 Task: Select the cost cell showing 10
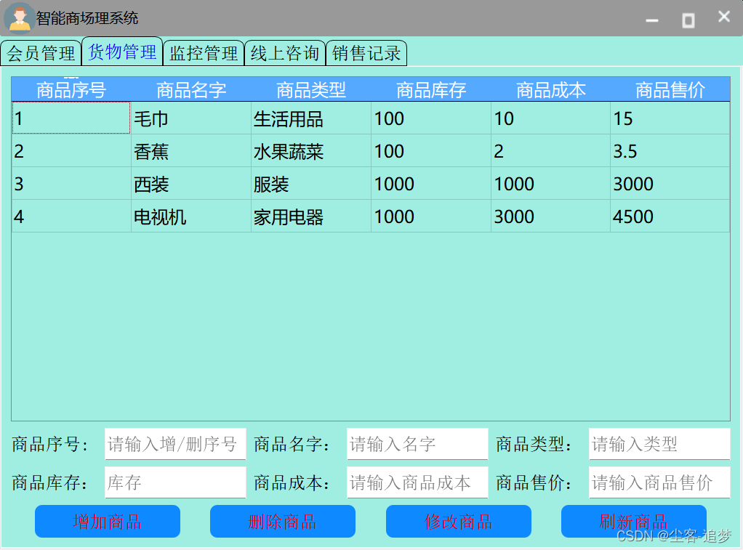pyautogui.click(x=550, y=118)
